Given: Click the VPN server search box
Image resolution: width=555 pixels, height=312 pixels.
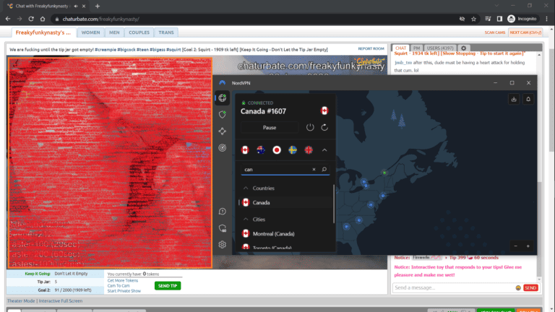Looking at the screenshot, I should click(x=276, y=170).
